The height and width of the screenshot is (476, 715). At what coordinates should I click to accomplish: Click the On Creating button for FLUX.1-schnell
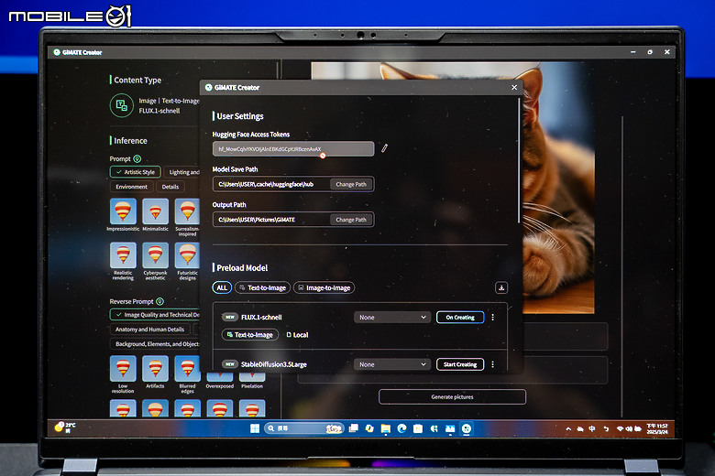tap(460, 317)
